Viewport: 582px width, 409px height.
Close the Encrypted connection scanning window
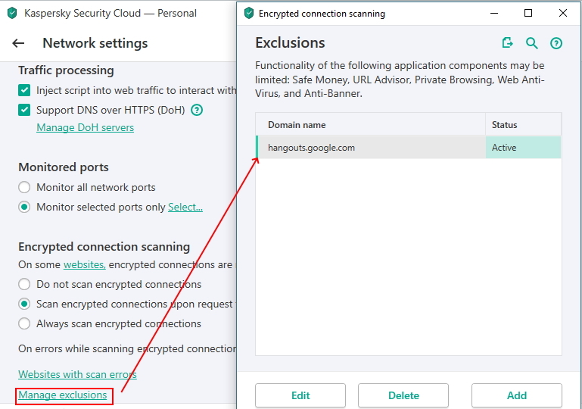coord(562,14)
